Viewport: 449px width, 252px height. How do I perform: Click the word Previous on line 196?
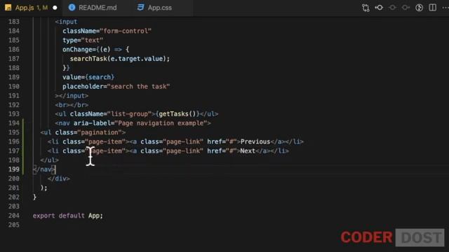coord(255,141)
